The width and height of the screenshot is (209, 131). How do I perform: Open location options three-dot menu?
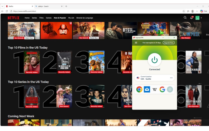[x=171, y=78]
